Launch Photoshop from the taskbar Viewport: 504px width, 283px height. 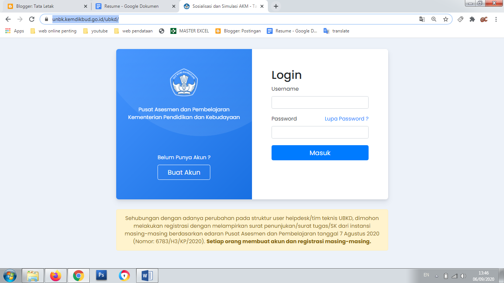[101, 275]
